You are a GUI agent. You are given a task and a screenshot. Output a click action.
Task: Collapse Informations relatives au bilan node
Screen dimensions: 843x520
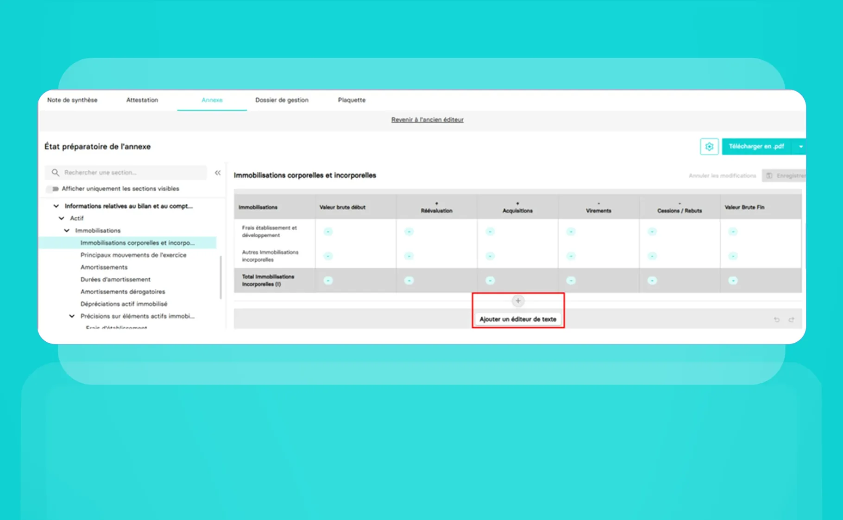click(x=56, y=206)
